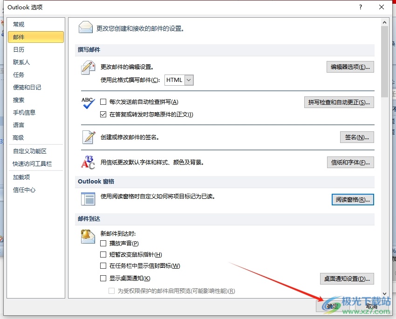Select 便笺和日记 category in sidebar
396x319 pixels.
[36, 88]
